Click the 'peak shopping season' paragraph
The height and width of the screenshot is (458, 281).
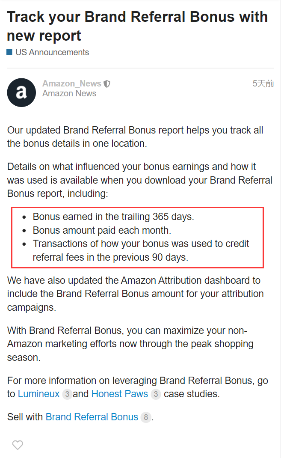[x=130, y=344]
